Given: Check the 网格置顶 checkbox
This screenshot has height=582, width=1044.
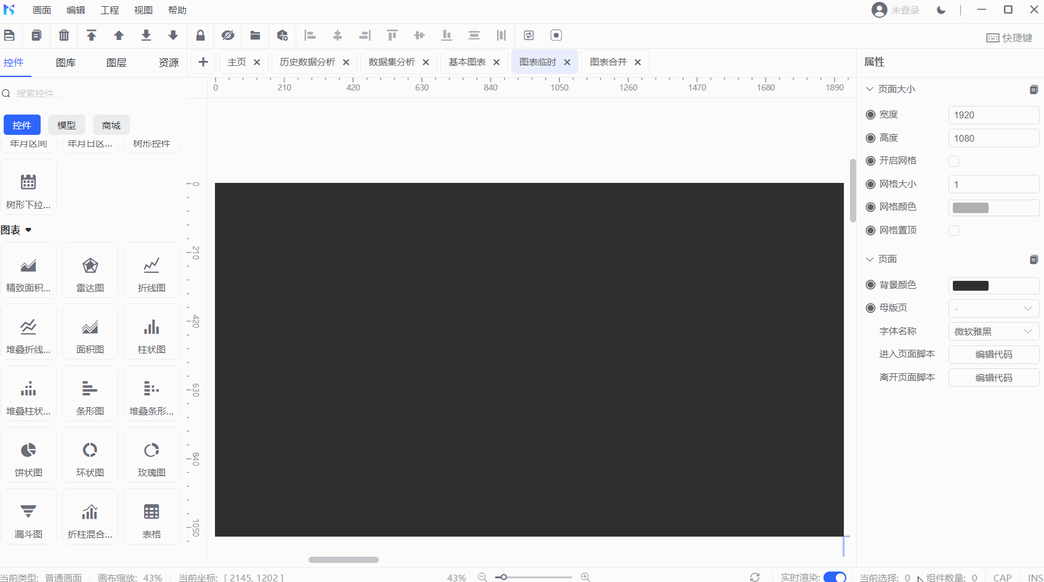Looking at the screenshot, I should (953, 231).
